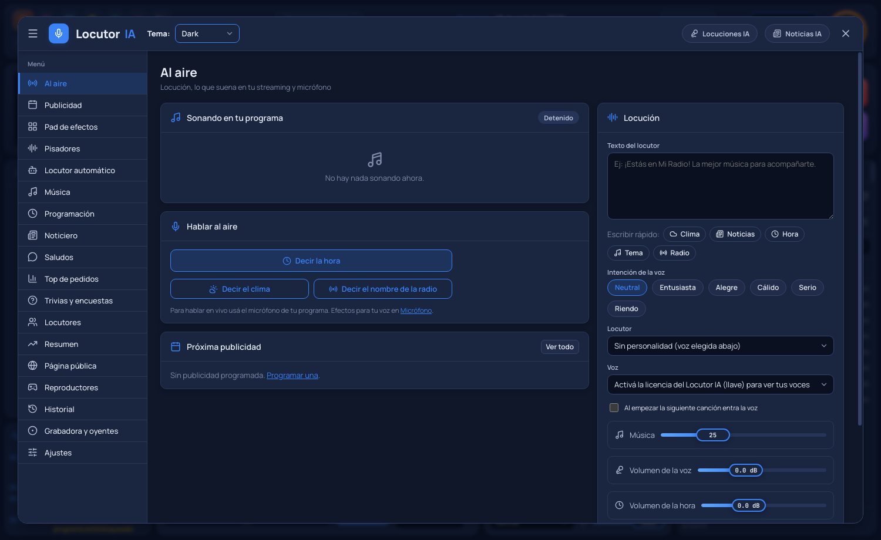This screenshot has height=540, width=881.
Task: Click the Decir el clima button
Action: pyautogui.click(x=240, y=289)
